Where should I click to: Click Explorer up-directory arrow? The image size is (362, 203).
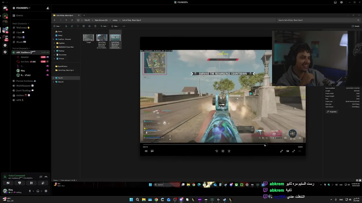tap(66, 20)
